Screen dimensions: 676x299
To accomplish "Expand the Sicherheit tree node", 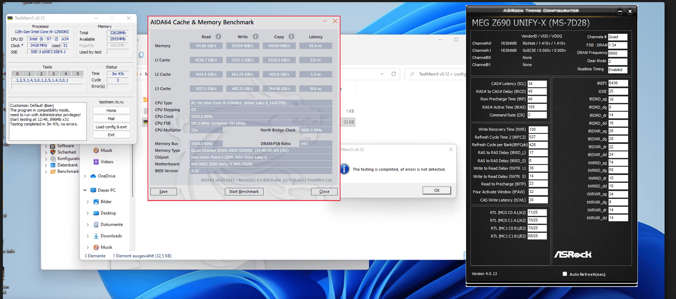I will [x=46, y=153].
